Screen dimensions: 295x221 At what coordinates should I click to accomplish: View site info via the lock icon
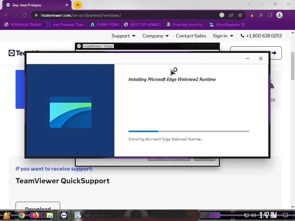pos(36,15)
